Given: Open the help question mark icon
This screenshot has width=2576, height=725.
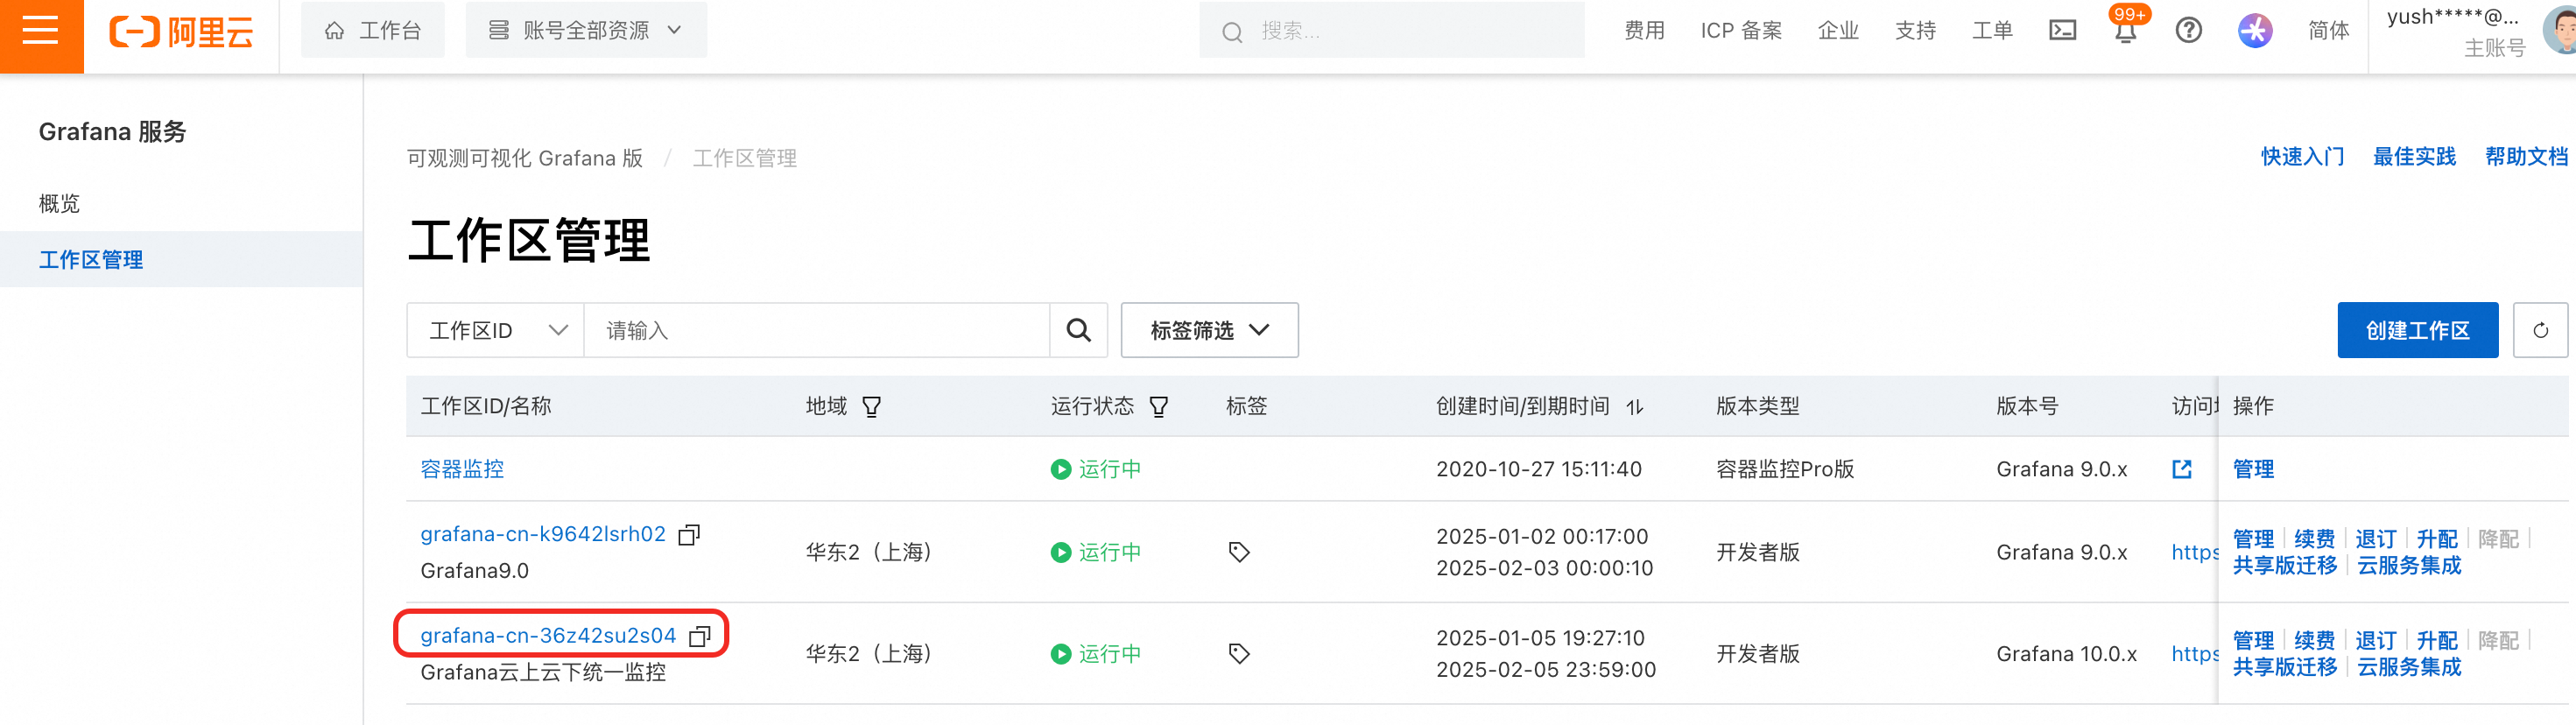Looking at the screenshot, I should (x=2188, y=31).
